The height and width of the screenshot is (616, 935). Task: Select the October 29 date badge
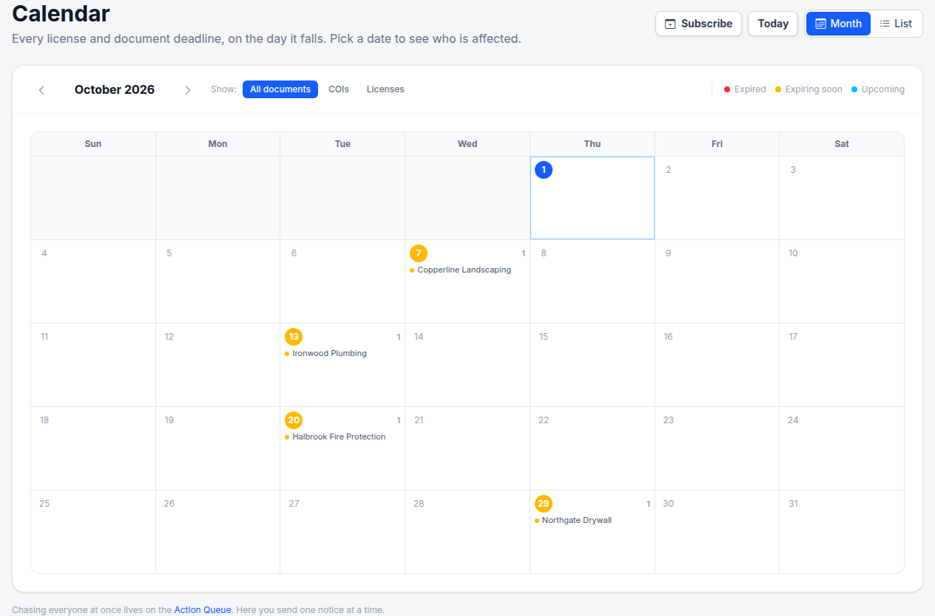(544, 504)
